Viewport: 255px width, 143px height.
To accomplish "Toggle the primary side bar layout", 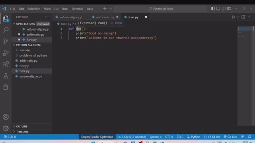I will 213,9.
